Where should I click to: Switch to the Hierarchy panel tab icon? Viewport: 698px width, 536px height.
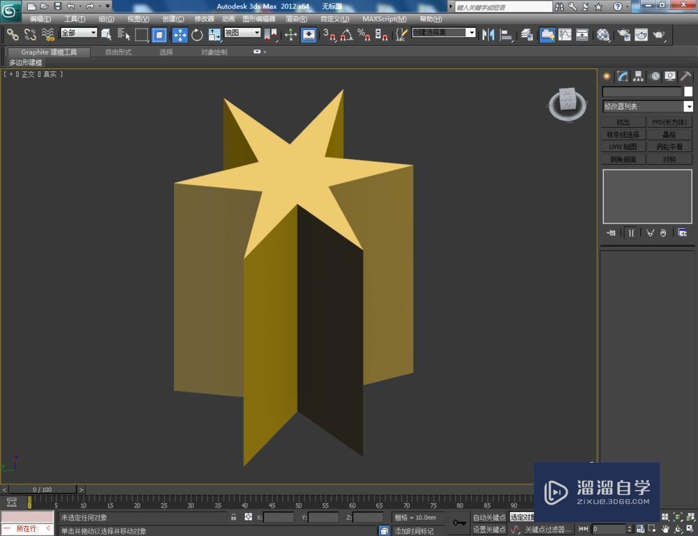pyautogui.click(x=638, y=76)
